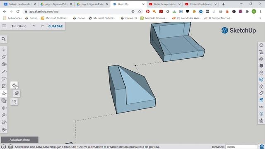Switch to Contenido del canal tab
Viewport: 265px width, 149px height.
[201, 4]
